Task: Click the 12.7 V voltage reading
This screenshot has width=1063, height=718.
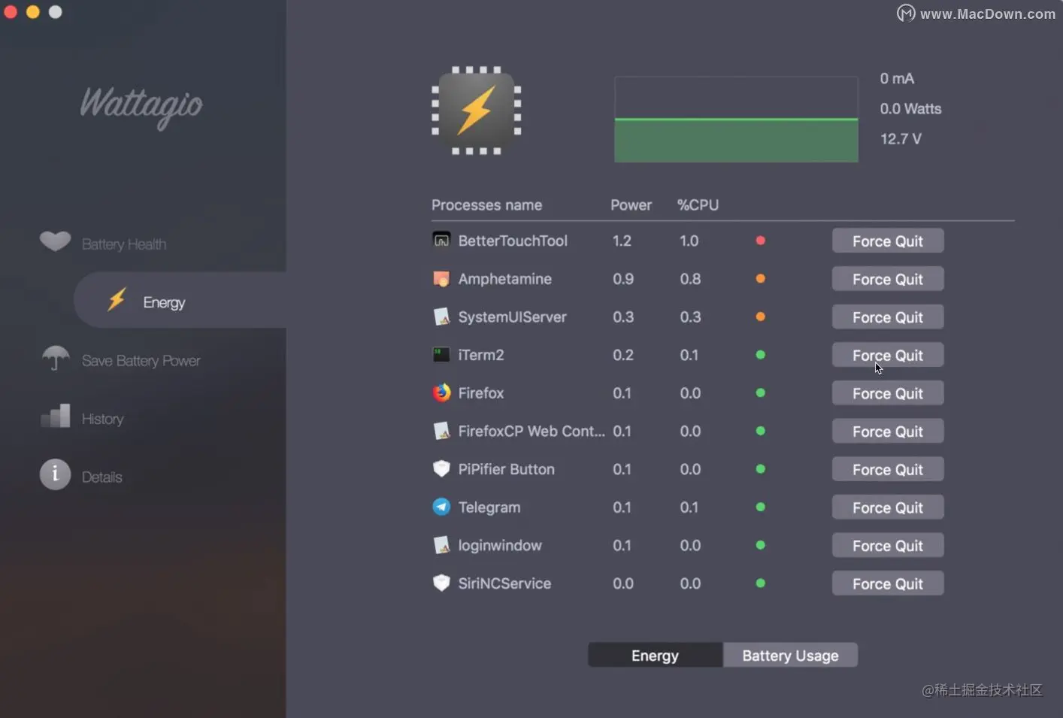Action: point(901,138)
